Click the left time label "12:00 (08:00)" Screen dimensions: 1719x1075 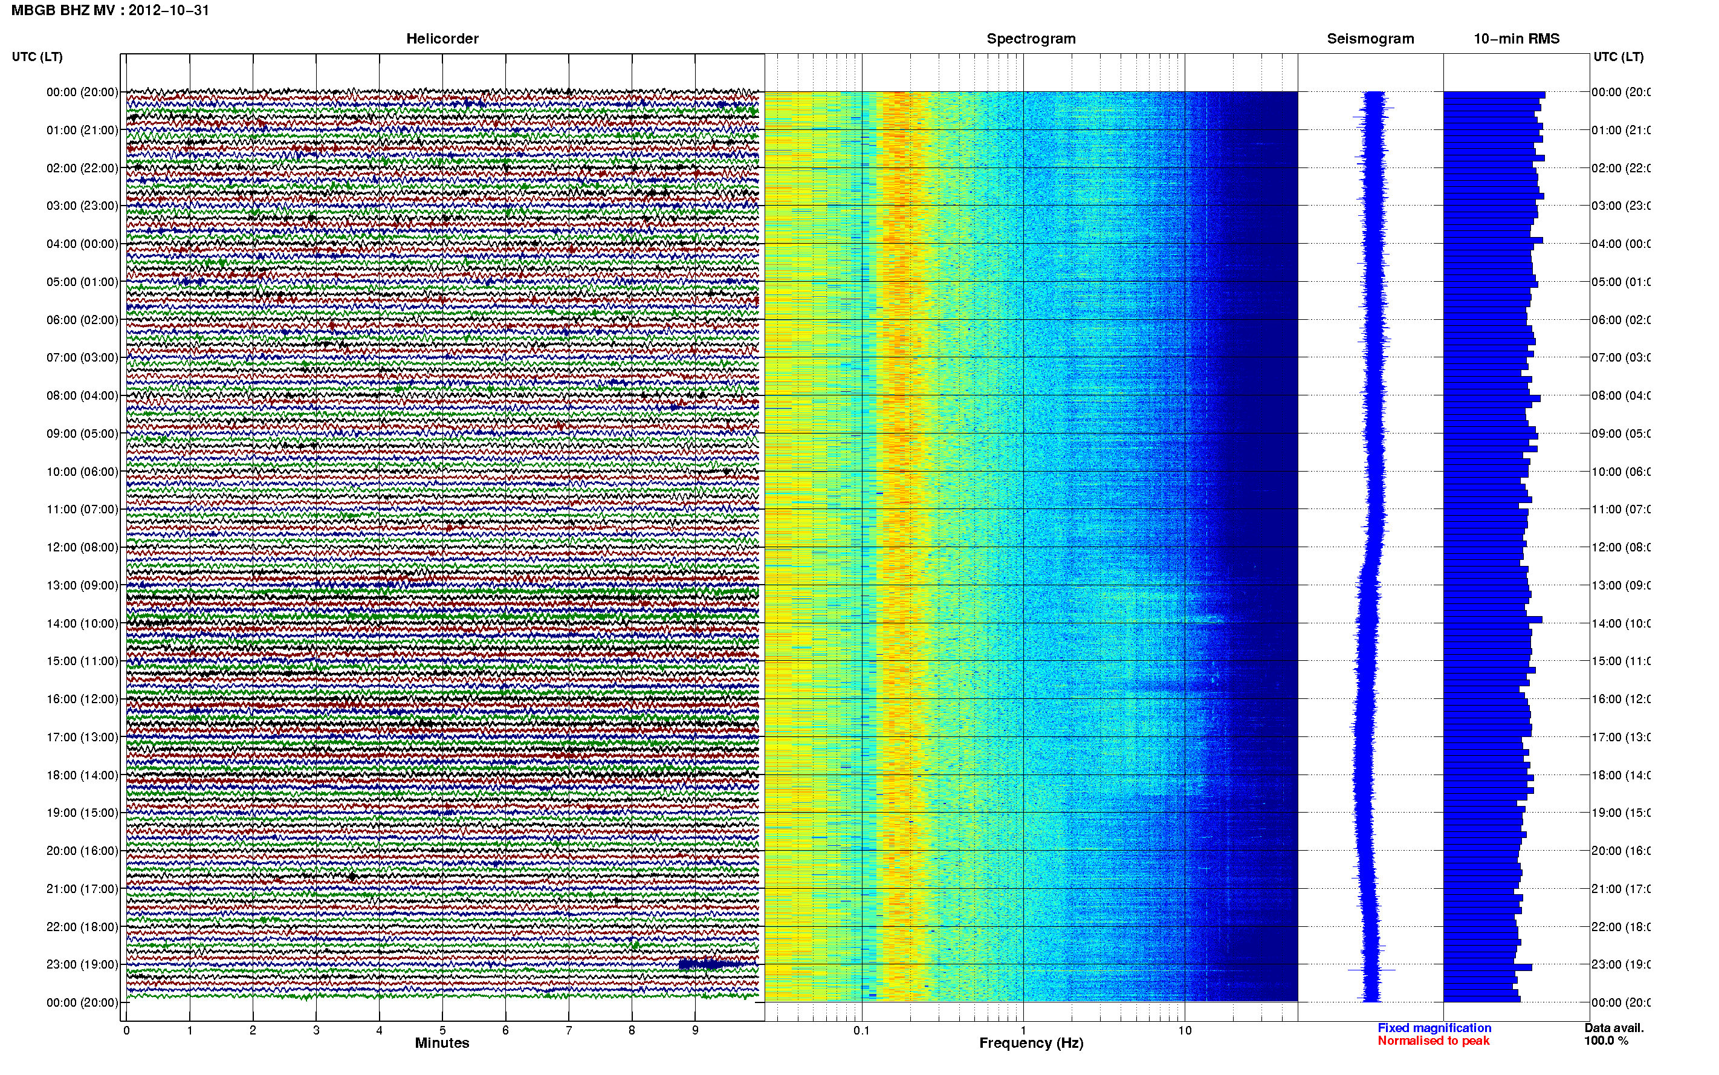click(x=82, y=547)
